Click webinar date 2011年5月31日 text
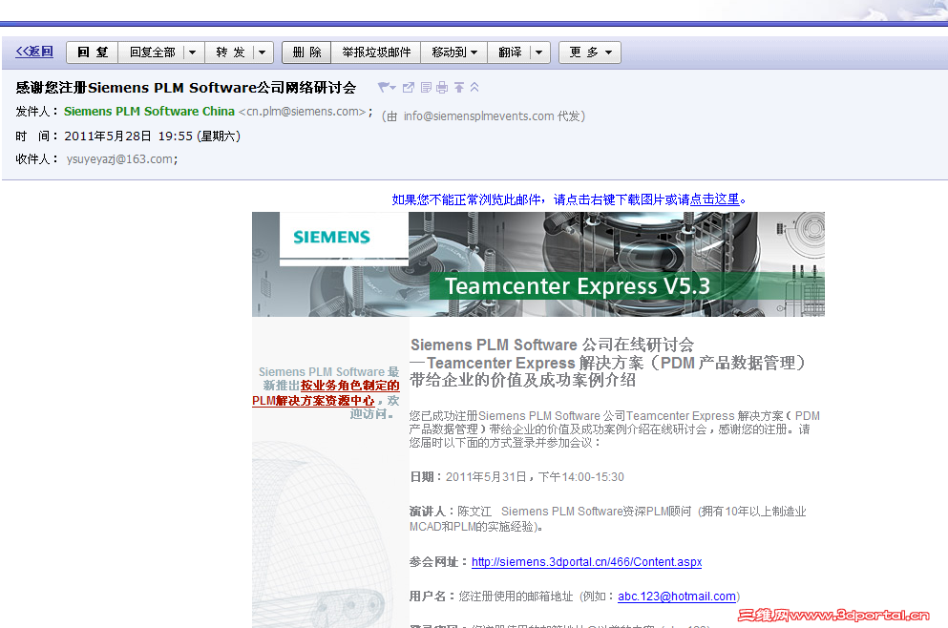This screenshot has width=948, height=628. [x=486, y=477]
